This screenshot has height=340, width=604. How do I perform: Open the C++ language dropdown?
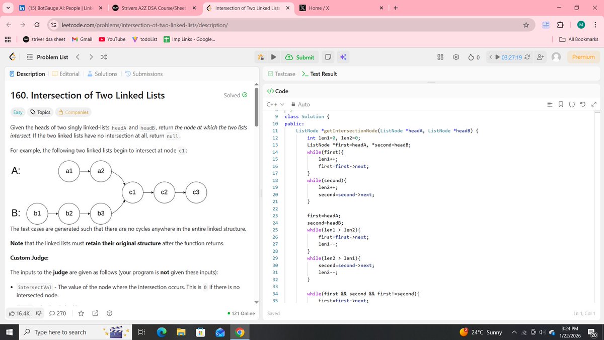275,104
